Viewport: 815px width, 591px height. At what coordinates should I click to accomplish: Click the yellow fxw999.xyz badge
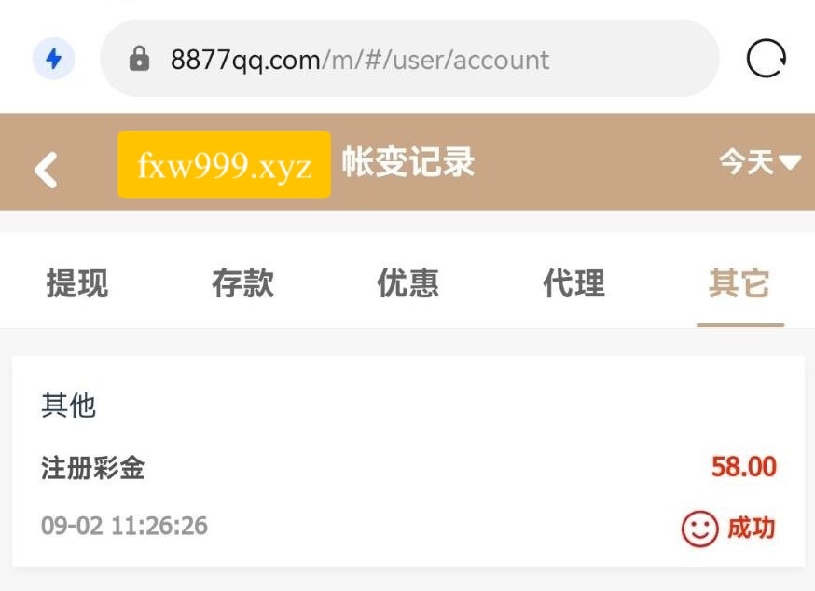click(225, 165)
